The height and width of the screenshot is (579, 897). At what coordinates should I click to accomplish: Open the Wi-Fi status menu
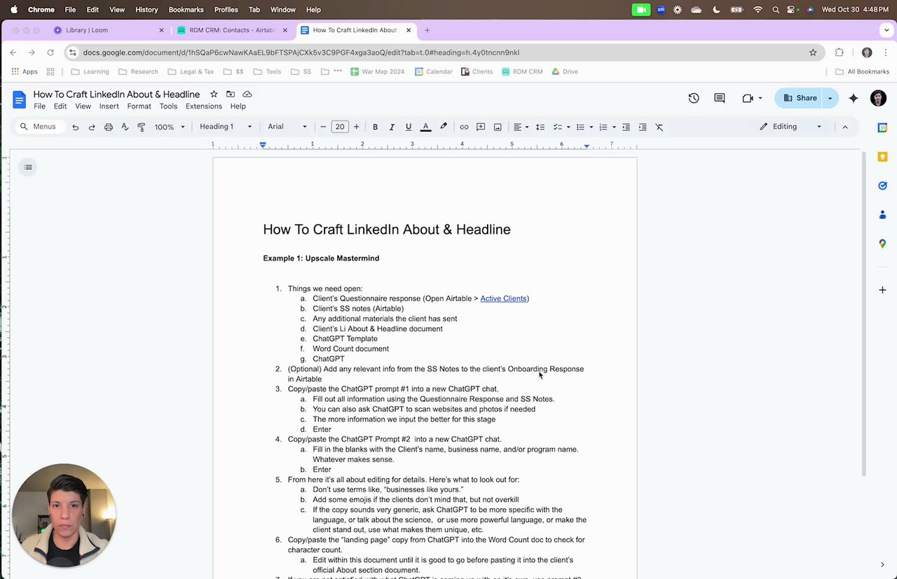tap(758, 10)
